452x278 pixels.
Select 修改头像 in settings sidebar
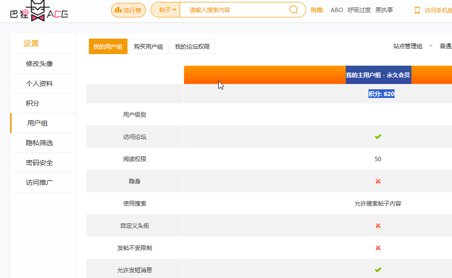click(39, 64)
